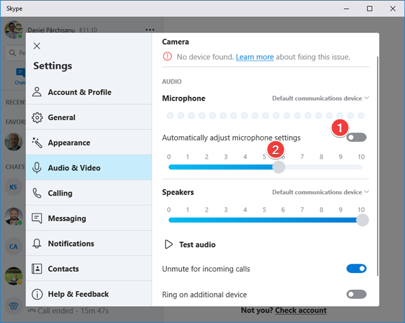Click the microphone volume slider handle
405x323 pixels.
279,167
